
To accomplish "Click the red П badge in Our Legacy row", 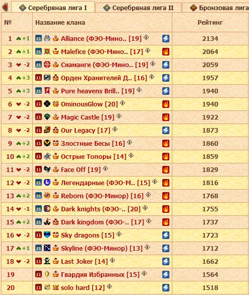I will click(x=38, y=130).
